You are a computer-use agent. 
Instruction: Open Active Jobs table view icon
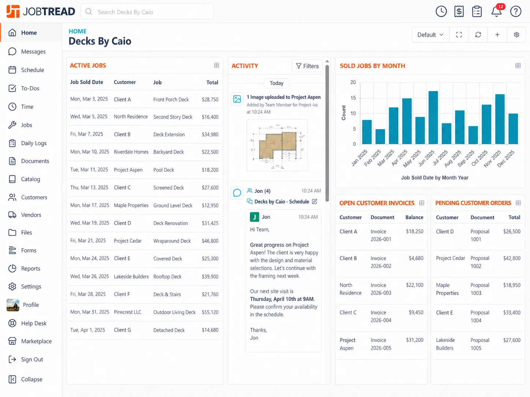click(217, 65)
